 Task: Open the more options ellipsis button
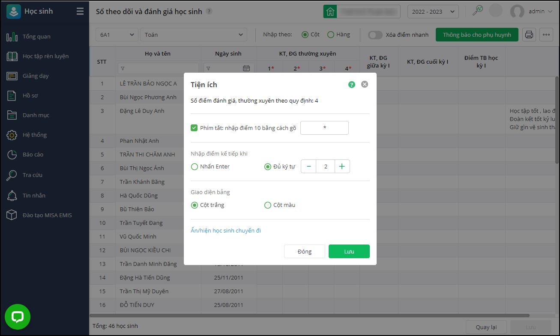coord(546,35)
